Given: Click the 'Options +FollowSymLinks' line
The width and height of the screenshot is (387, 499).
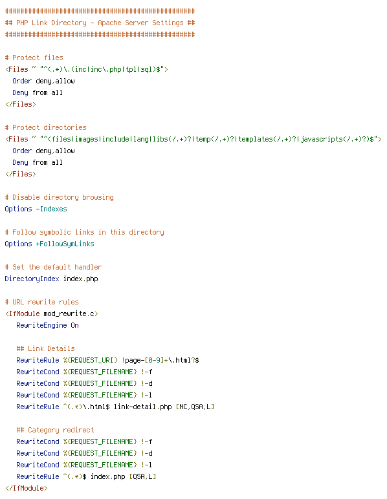Looking at the screenshot, I should [x=49, y=244].
